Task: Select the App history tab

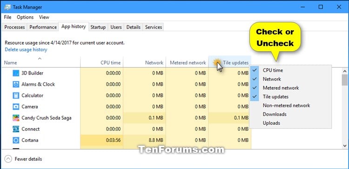Action: click(x=74, y=27)
